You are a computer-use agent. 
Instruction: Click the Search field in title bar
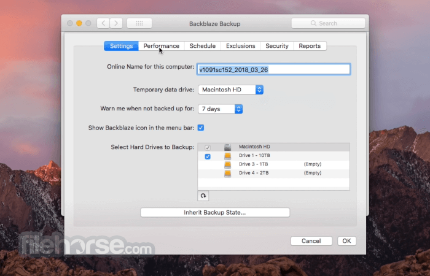pyautogui.click(x=328, y=23)
